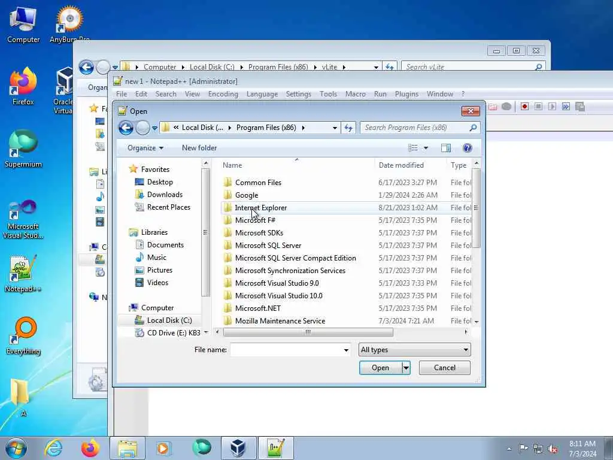Open Microsoft Visual Studio desktop shortcut
613x460 pixels.
23,219
